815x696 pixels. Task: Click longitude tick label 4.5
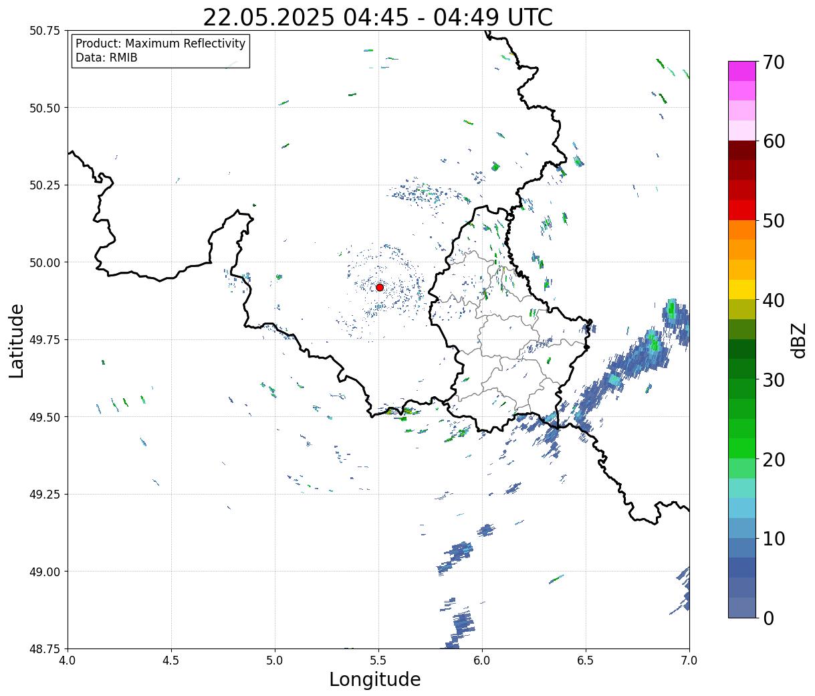[x=171, y=661]
